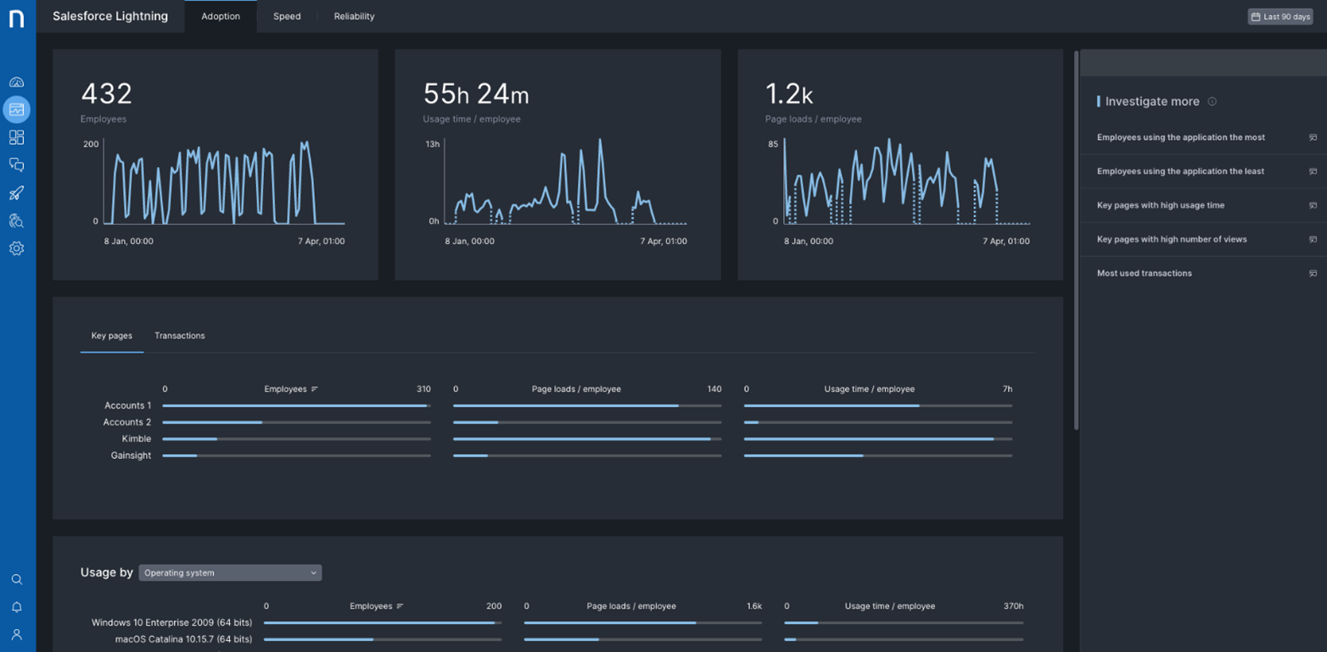
Task: Click the search magnifier in sidebar
Action: (x=17, y=580)
